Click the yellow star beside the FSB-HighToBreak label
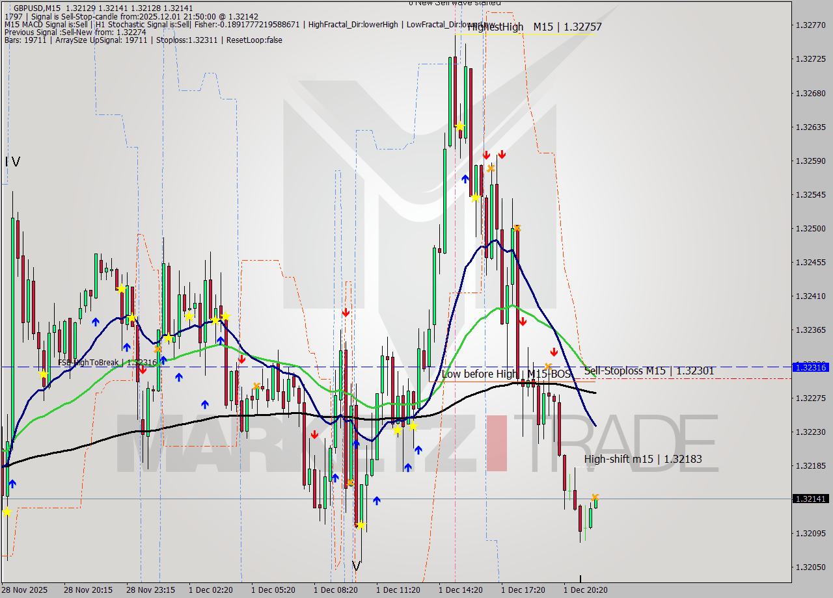The image size is (833, 598). (x=42, y=374)
